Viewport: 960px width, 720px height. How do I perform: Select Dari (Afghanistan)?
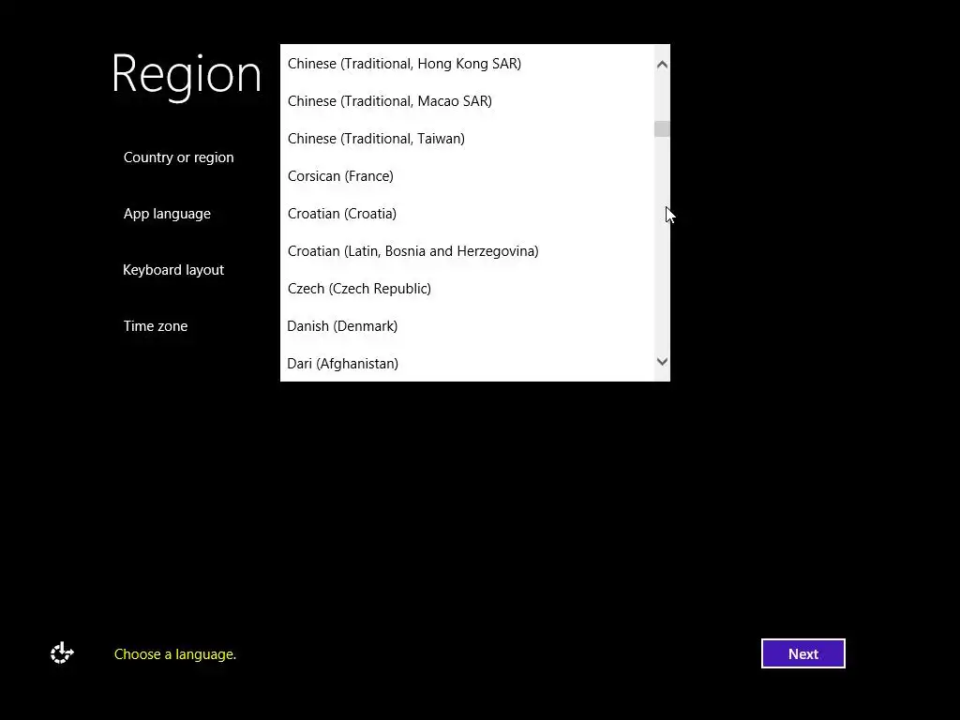(467, 364)
